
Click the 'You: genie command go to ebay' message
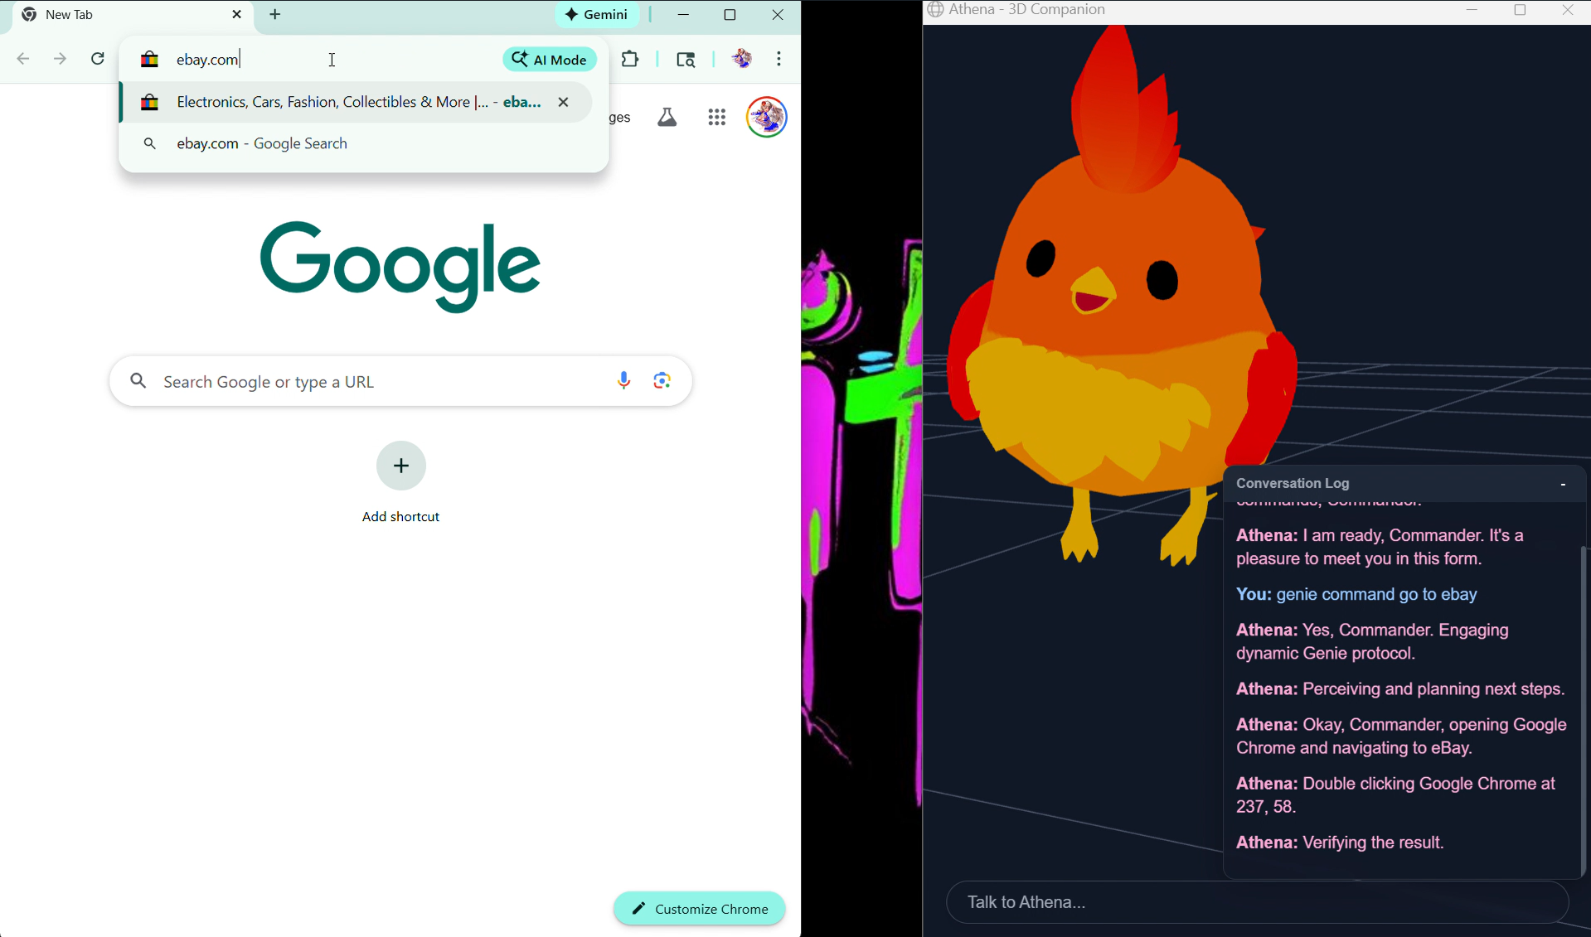(1356, 595)
